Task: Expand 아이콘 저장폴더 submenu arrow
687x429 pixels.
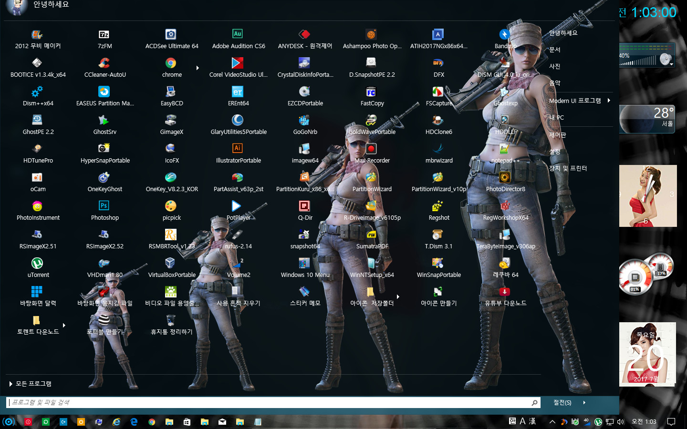Action: coord(398,296)
